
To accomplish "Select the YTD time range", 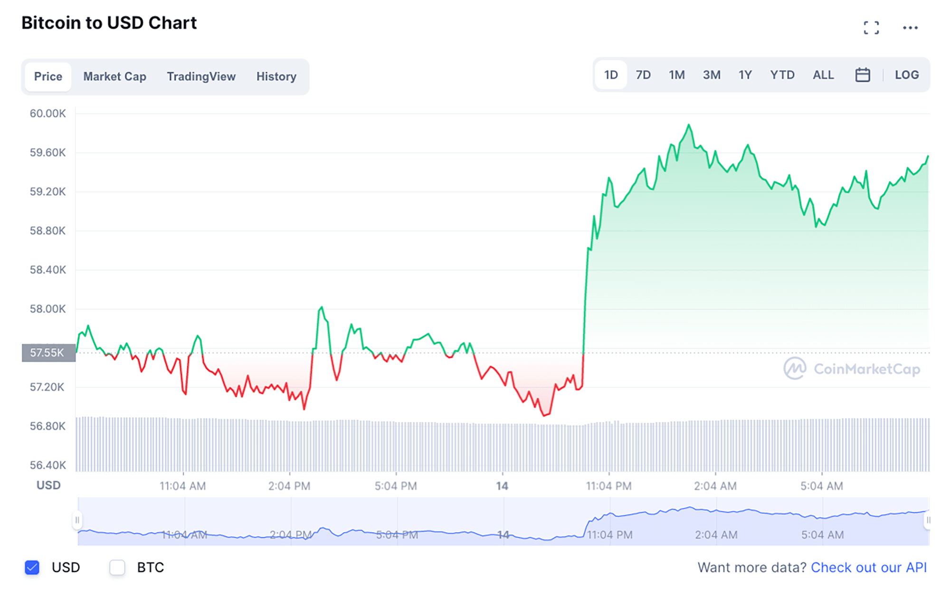I will tap(782, 75).
